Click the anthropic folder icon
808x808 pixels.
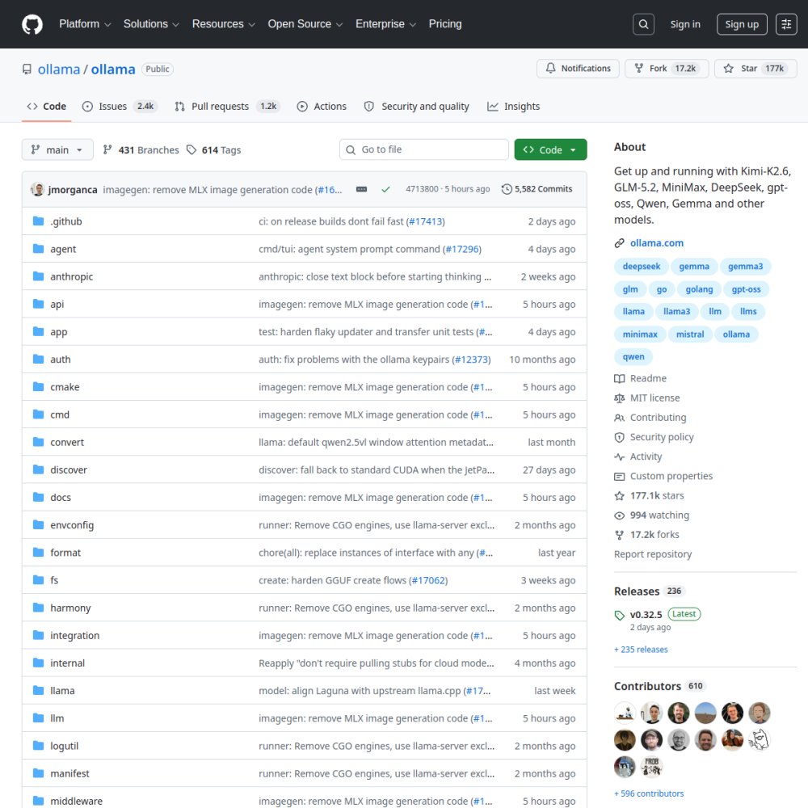(x=38, y=276)
